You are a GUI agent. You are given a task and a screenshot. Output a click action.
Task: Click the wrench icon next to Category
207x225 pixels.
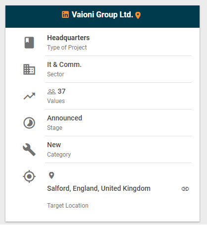tap(29, 150)
